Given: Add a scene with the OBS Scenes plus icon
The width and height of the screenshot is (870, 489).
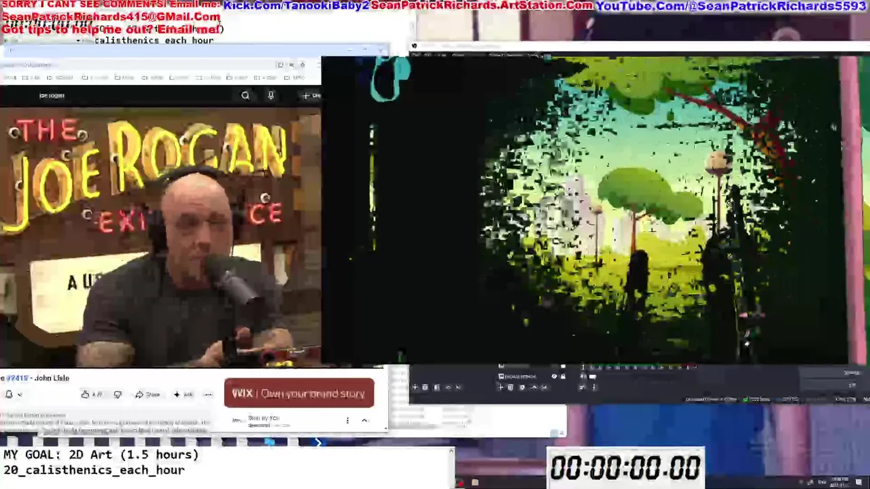Looking at the screenshot, I should coord(415,387).
